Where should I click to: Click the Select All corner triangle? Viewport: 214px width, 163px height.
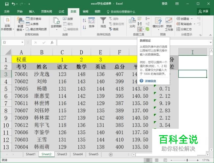pyautogui.click(x=8, y=52)
